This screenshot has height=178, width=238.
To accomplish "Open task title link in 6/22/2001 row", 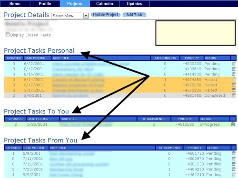I will point(91,64).
